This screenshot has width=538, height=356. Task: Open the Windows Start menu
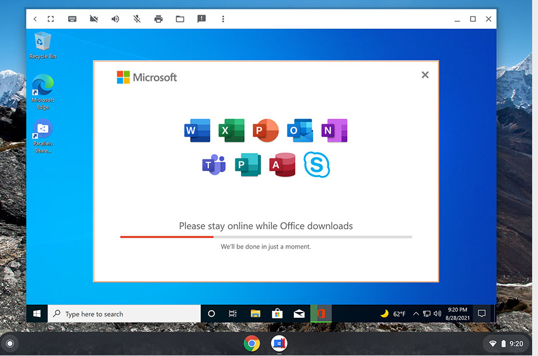36,313
